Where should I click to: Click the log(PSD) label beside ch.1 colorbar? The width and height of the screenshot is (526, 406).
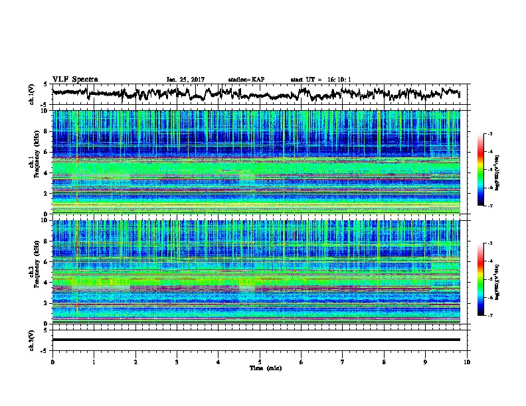point(497,172)
